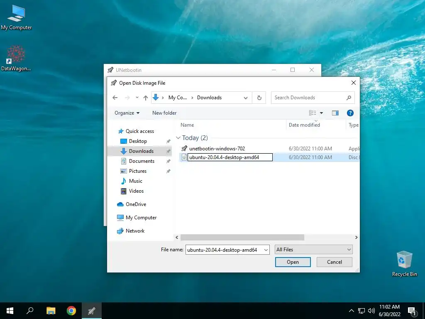Click UNetbootin taskbar icon
425x319 pixels.
click(92, 311)
